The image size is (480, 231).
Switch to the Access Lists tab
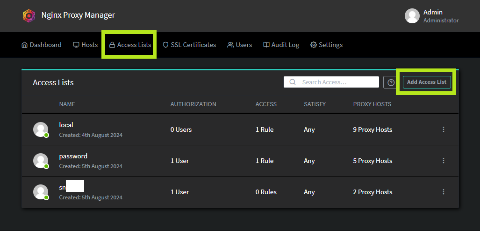pos(130,45)
